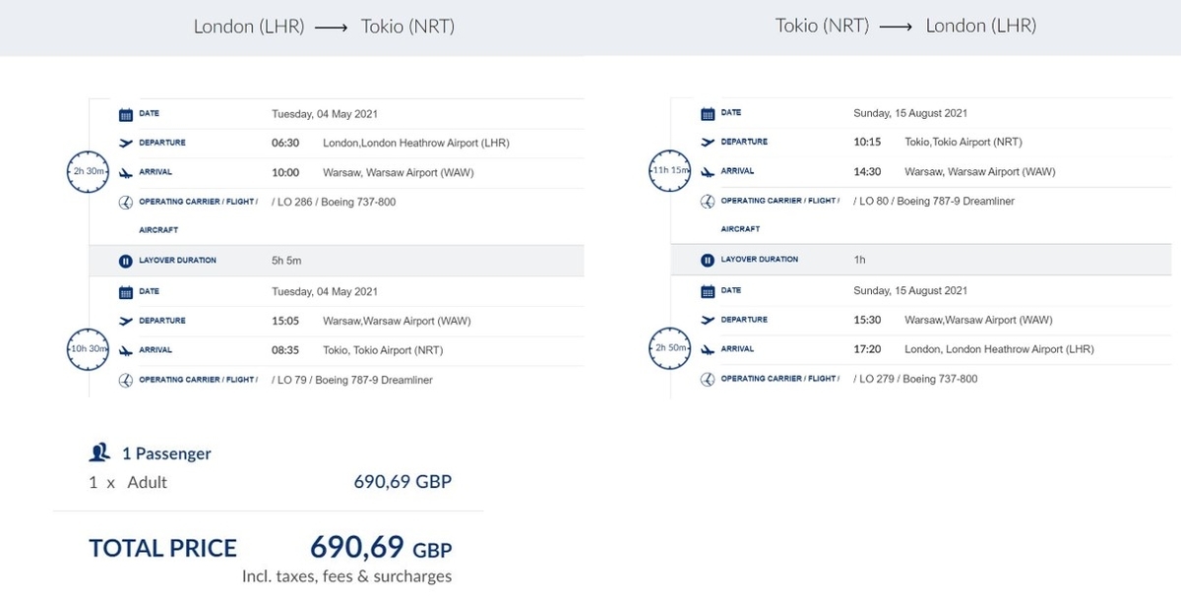The image size is (1181, 601).
Task: Click "Incl. taxes, fees & surcharges" note
Action: point(346,576)
